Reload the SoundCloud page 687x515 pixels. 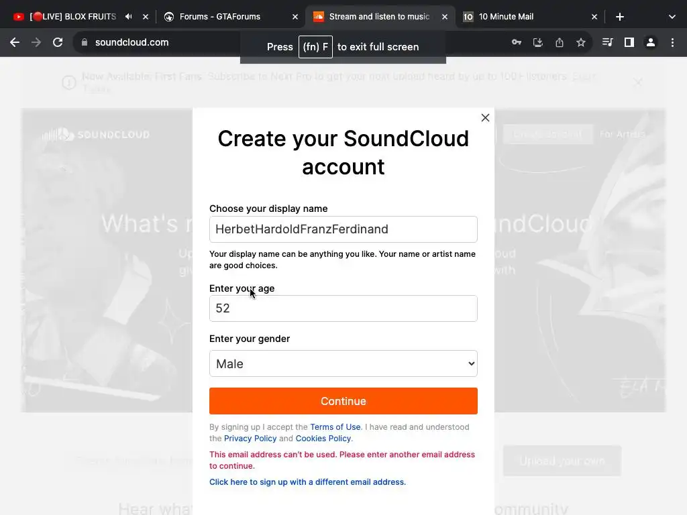tap(58, 42)
